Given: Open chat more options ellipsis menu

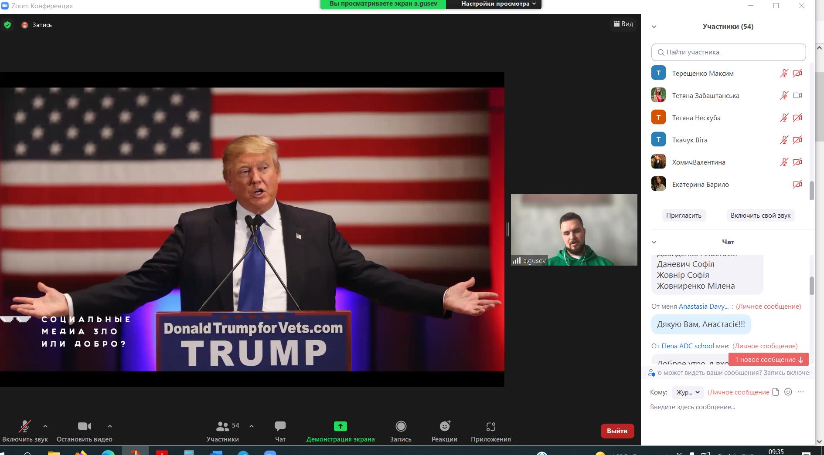Looking at the screenshot, I should pyautogui.click(x=800, y=392).
